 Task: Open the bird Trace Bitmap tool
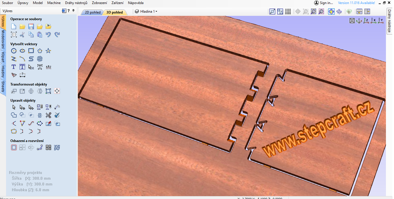tap(14, 75)
